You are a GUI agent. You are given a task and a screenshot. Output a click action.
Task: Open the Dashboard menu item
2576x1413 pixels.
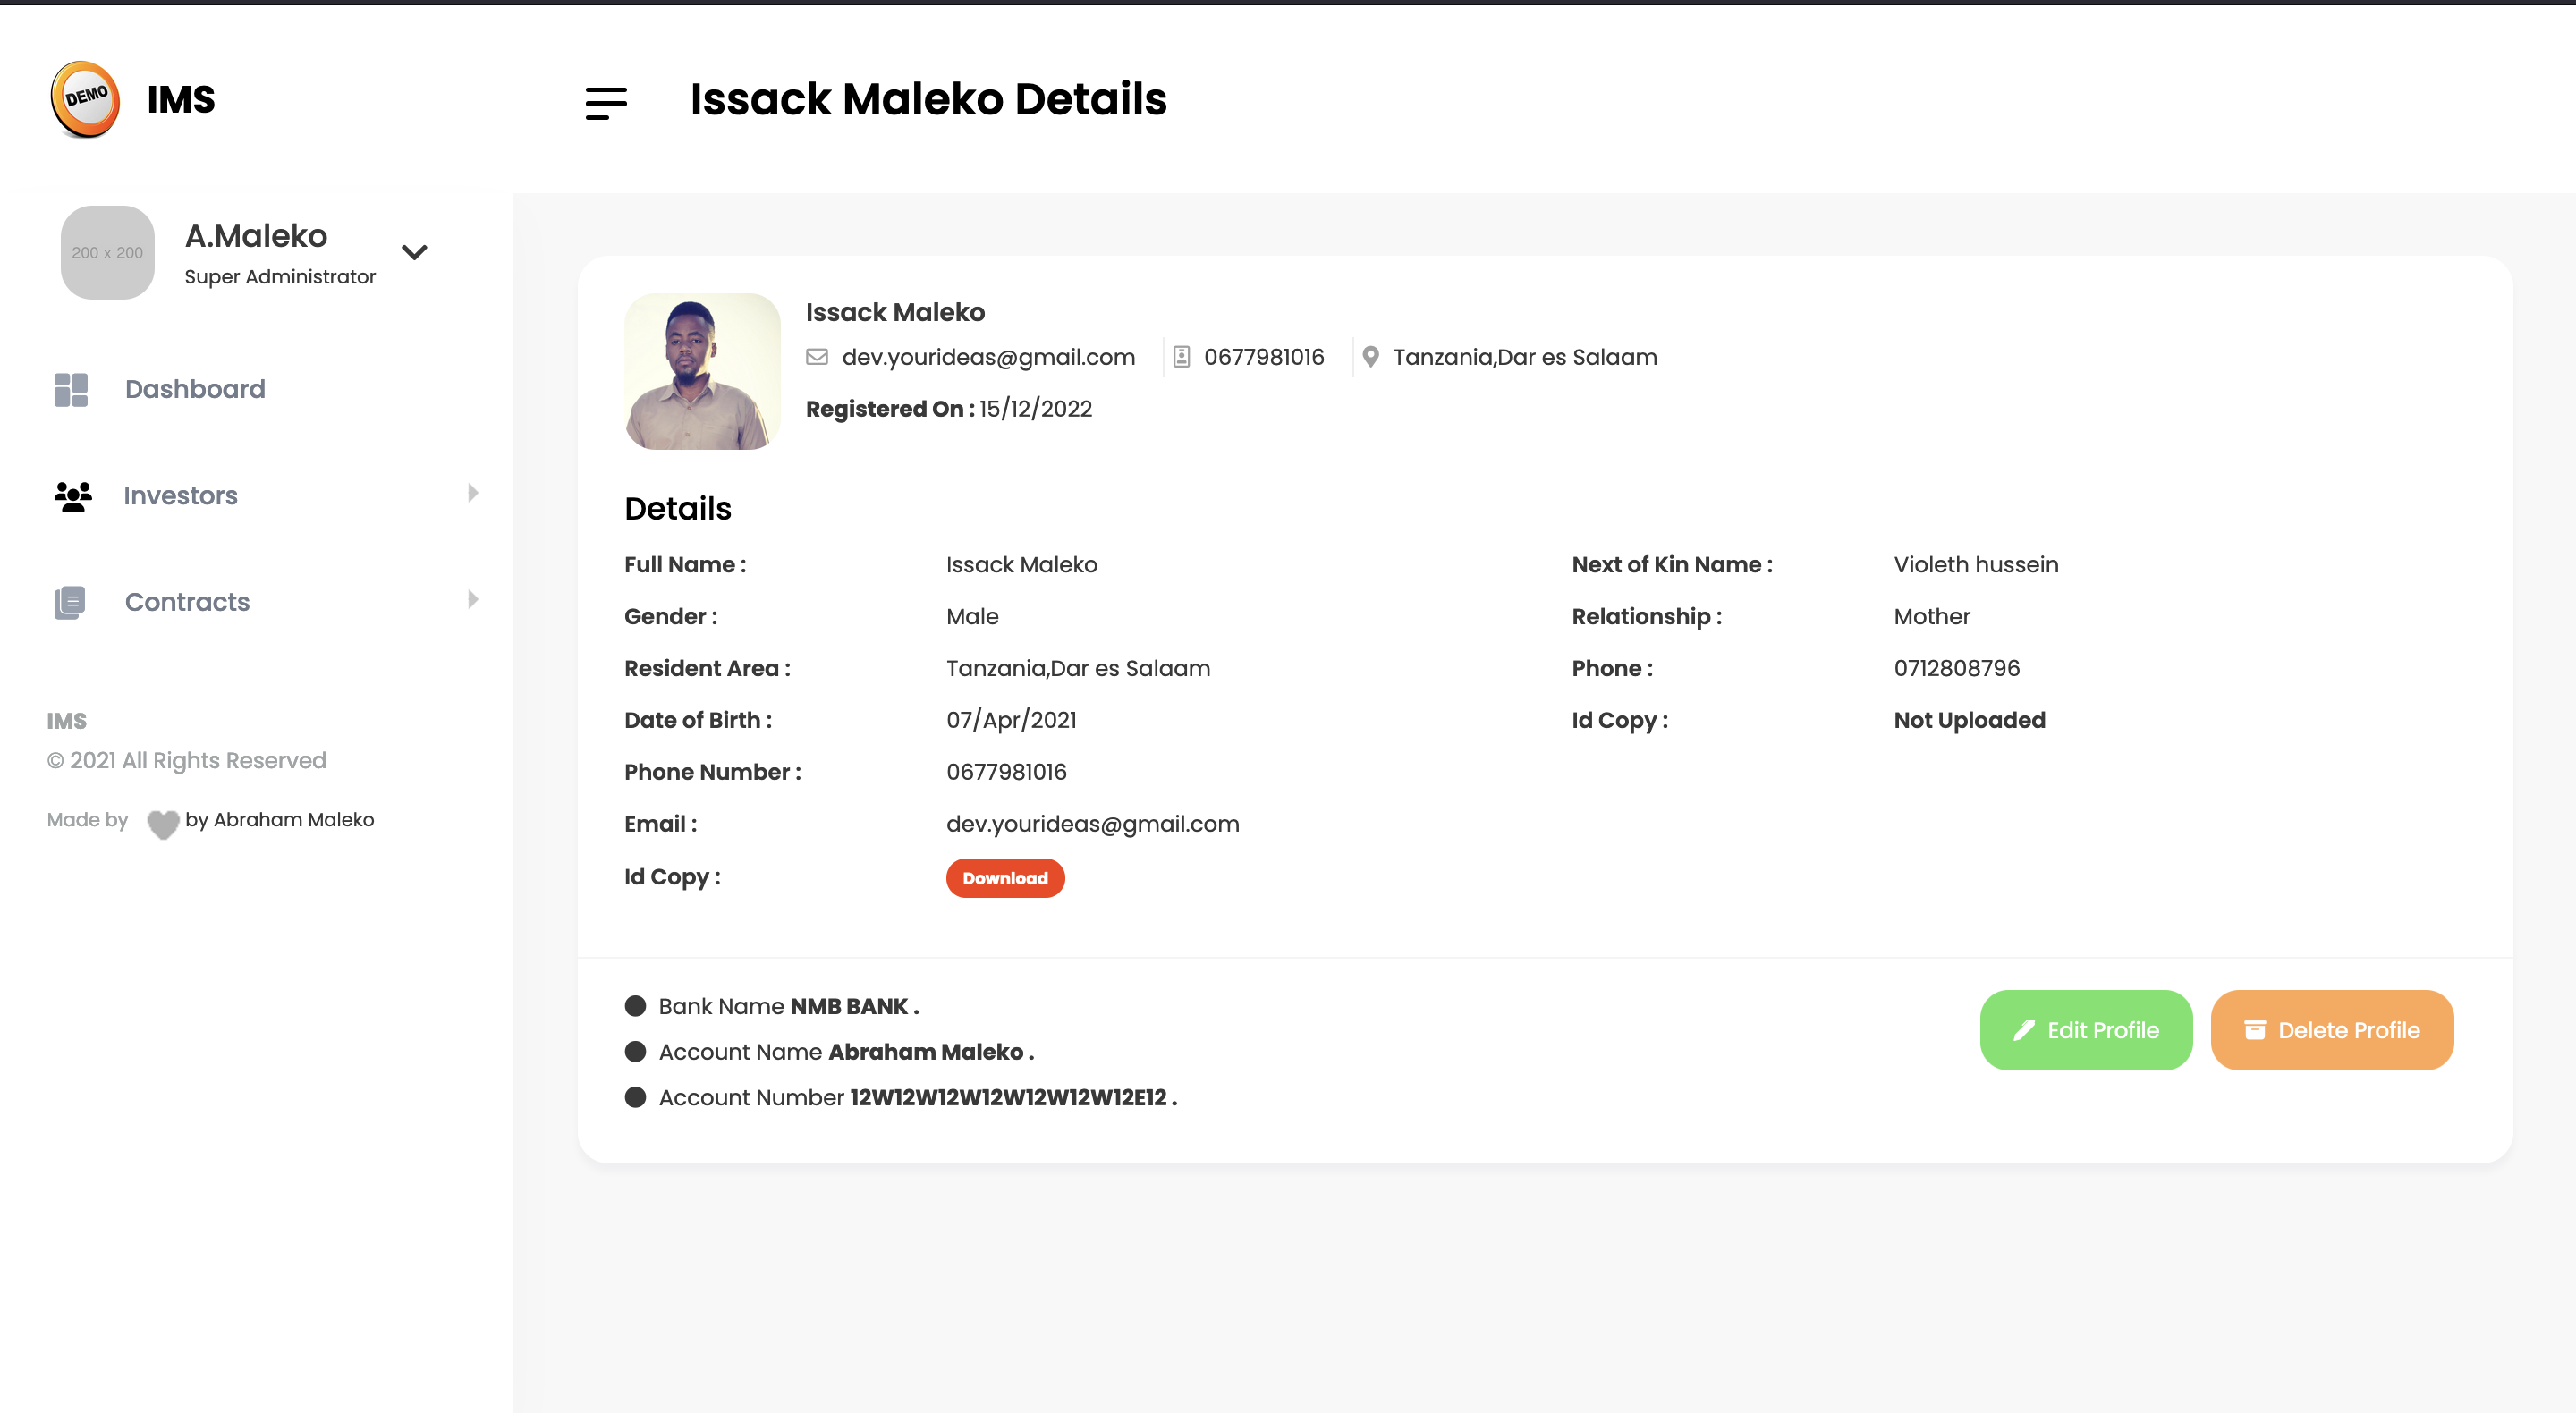(x=195, y=389)
